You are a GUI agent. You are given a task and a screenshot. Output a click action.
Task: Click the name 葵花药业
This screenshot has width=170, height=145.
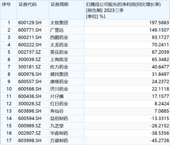click(59, 52)
